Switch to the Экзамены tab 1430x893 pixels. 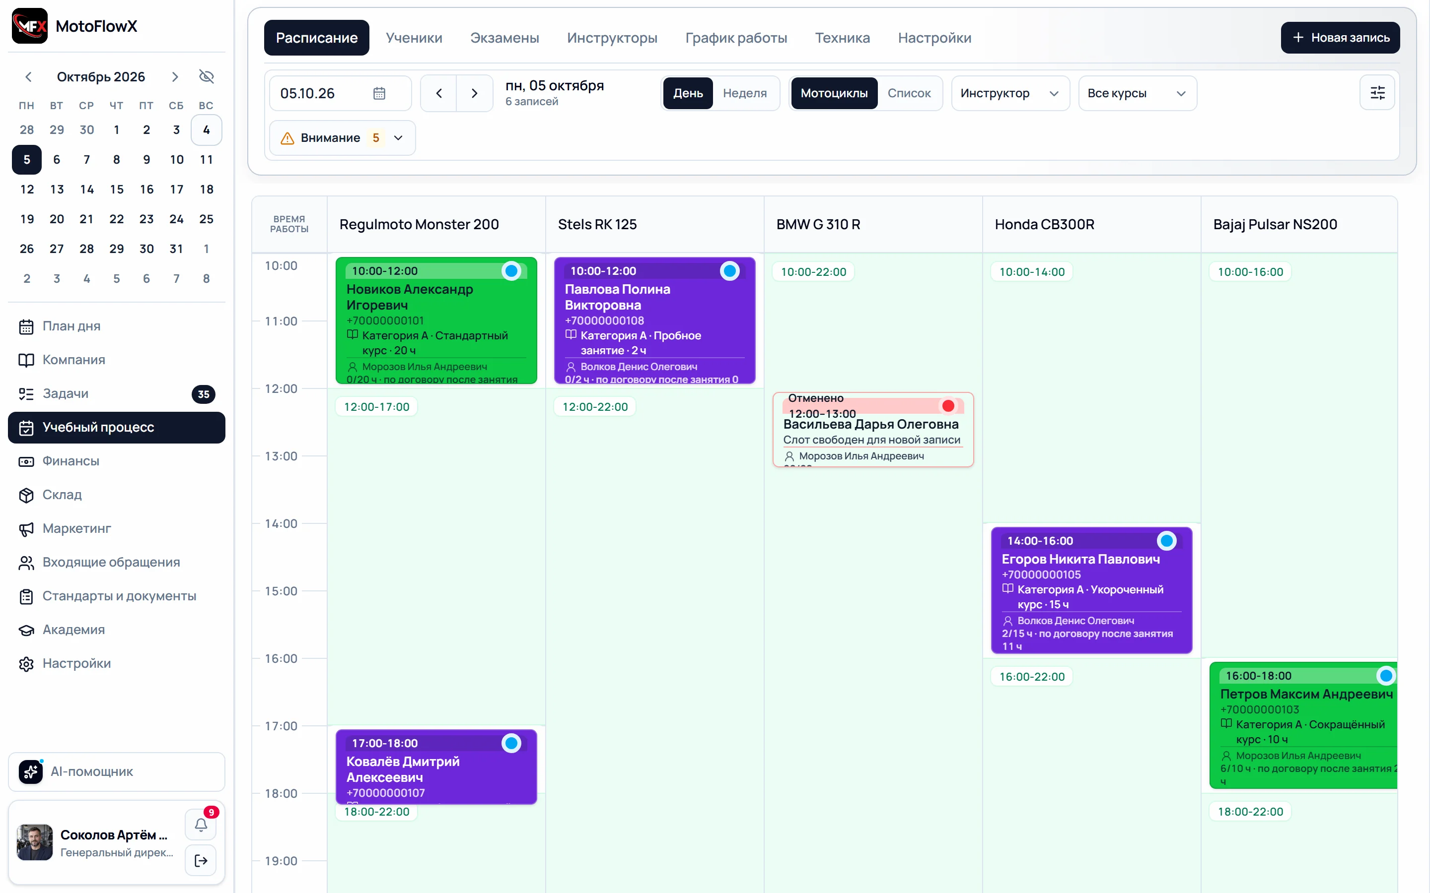tap(504, 38)
